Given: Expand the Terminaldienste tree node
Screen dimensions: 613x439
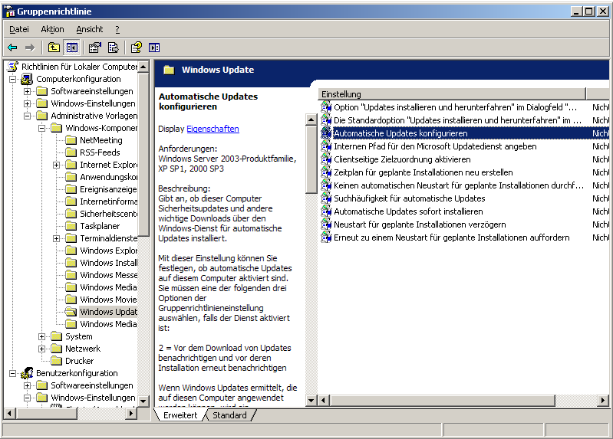Looking at the screenshot, I should tap(56, 238).
